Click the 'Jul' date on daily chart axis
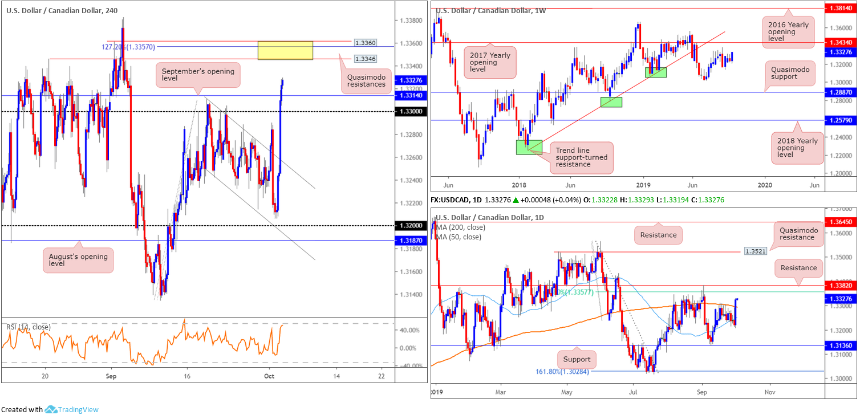This screenshot has width=860, height=419. [x=634, y=392]
